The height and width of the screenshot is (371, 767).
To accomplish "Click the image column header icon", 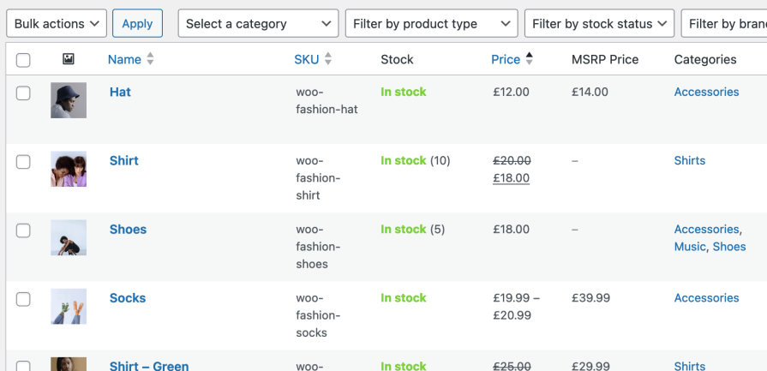I will pos(69,59).
